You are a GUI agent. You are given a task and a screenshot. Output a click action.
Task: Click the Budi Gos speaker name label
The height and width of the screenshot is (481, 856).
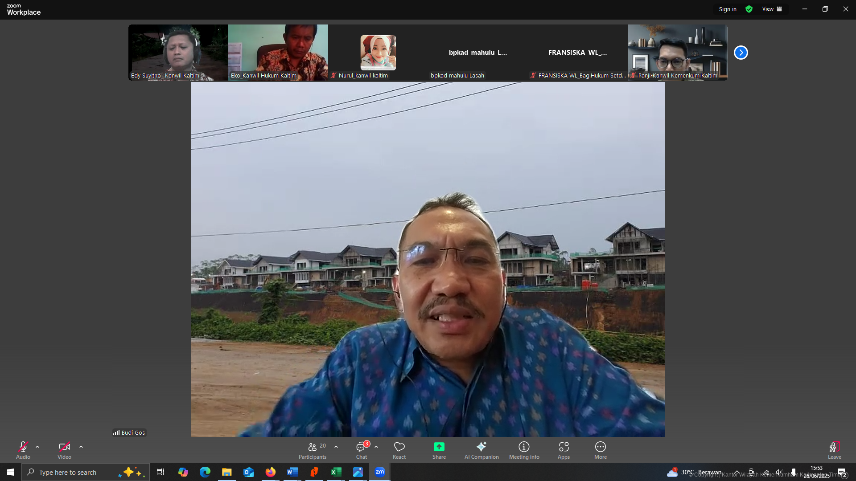(x=130, y=432)
